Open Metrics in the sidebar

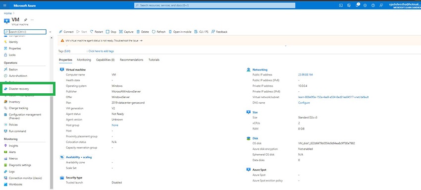(13, 159)
